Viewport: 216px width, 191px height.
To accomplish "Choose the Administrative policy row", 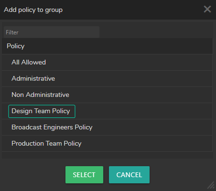I will pyautogui.click(x=107, y=79).
